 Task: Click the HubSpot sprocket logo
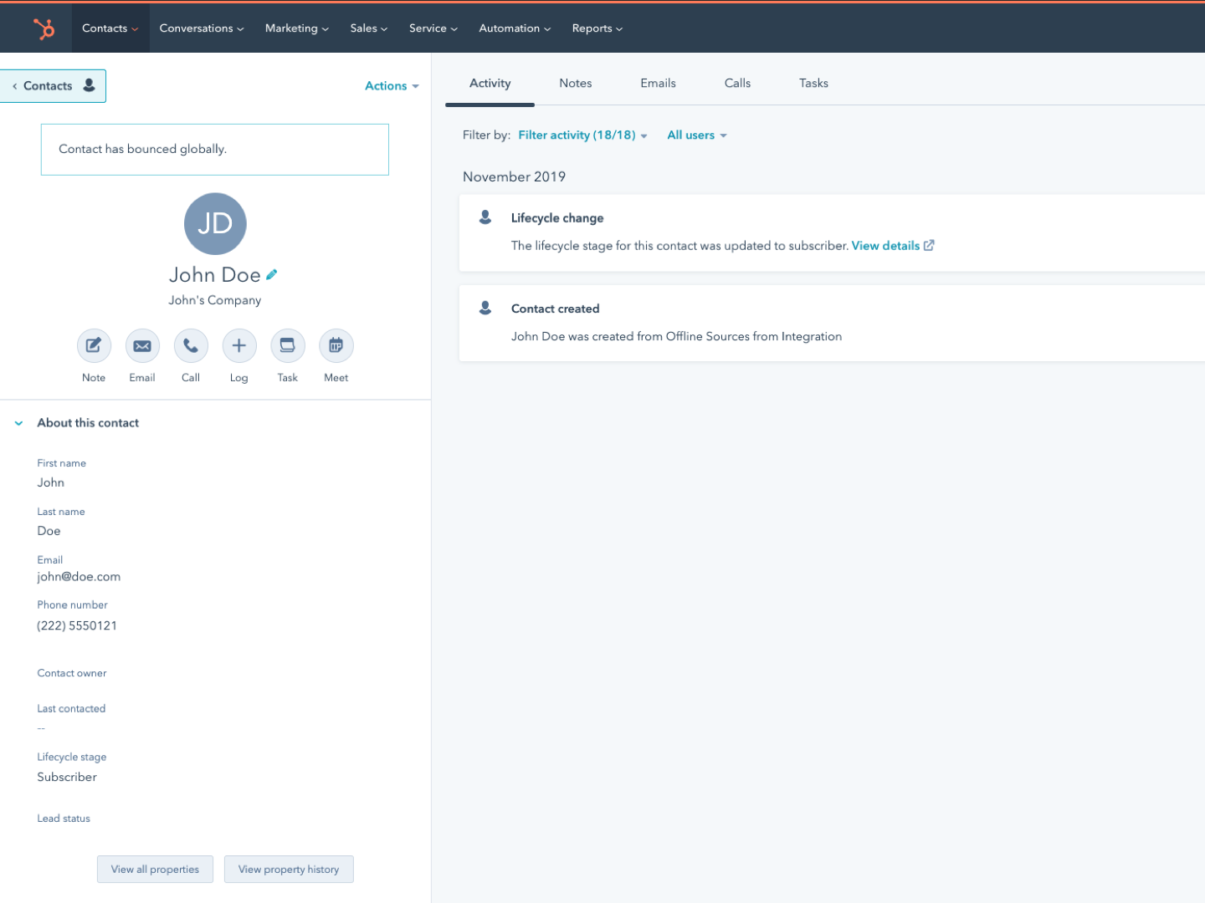(x=44, y=28)
